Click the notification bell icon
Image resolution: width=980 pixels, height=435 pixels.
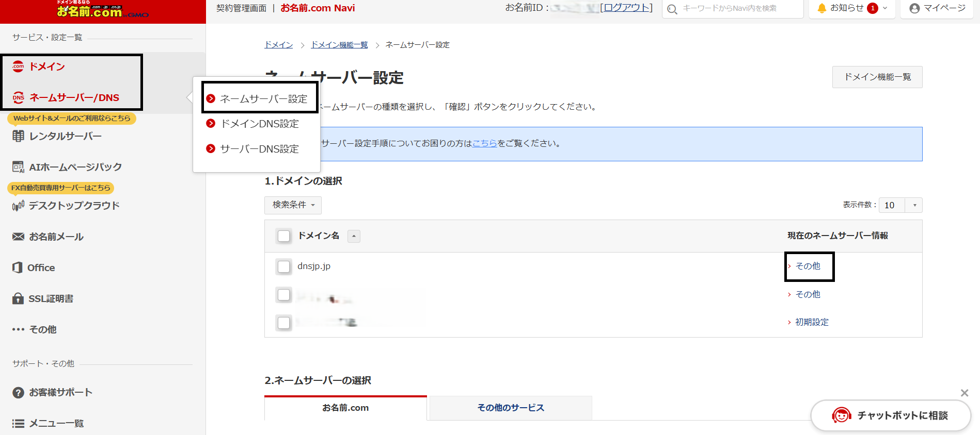click(821, 8)
